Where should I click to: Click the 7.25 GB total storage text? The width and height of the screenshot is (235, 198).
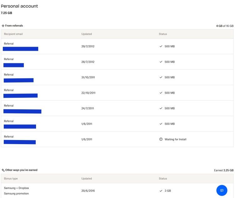(7, 13)
